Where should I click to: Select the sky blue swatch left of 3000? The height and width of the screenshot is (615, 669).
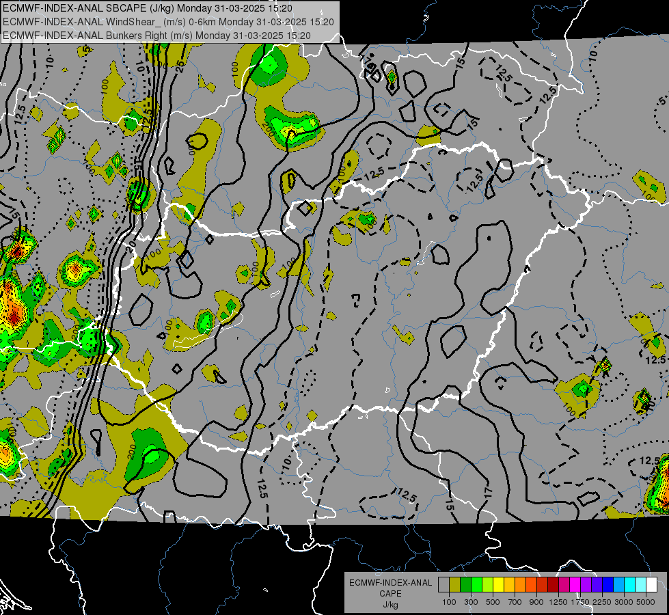[618, 584]
